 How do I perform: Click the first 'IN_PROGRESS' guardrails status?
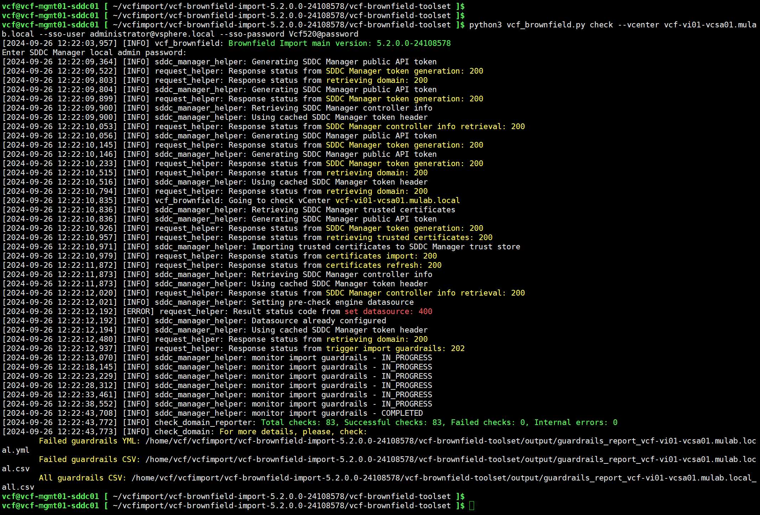407,358
